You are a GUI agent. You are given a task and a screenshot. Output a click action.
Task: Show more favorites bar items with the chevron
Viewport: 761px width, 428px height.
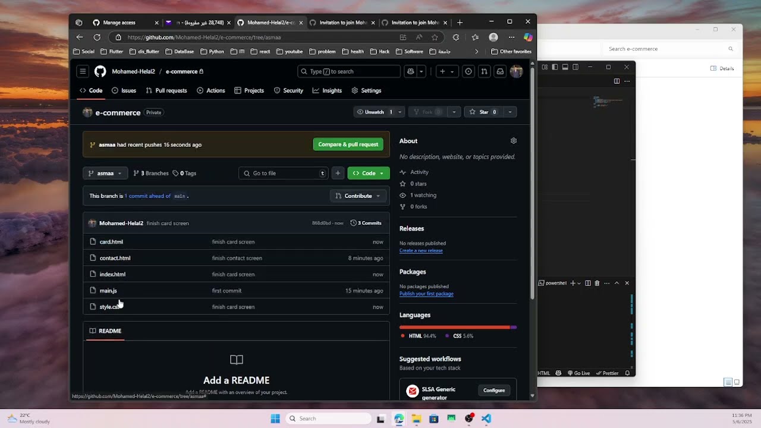(x=476, y=51)
